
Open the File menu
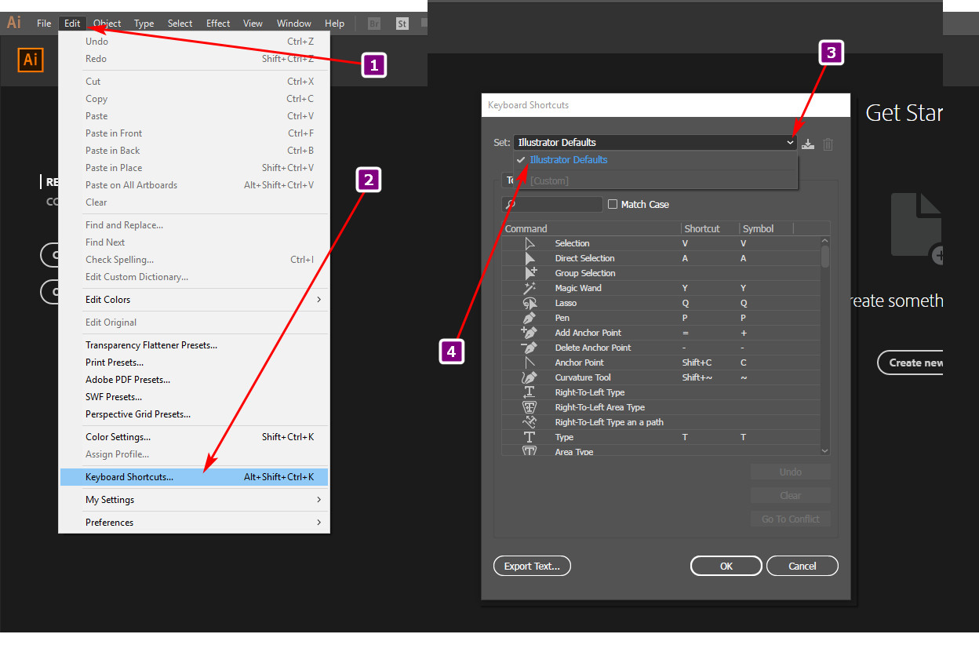coord(44,24)
